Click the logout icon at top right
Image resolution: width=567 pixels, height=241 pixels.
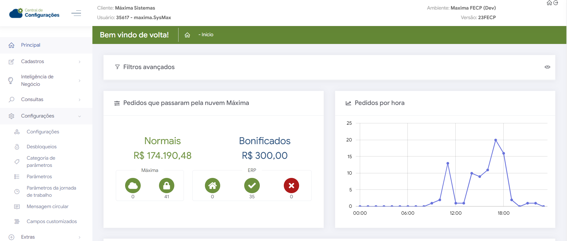[x=556, y=3]
